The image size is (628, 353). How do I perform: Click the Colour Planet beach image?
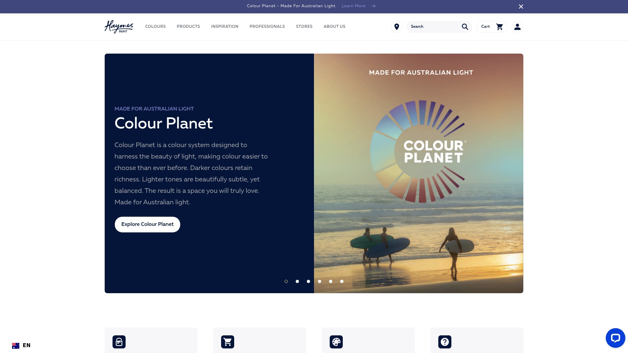[419, 173]
